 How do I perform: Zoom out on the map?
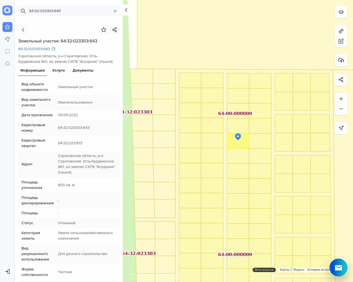(x=341, y=109)
